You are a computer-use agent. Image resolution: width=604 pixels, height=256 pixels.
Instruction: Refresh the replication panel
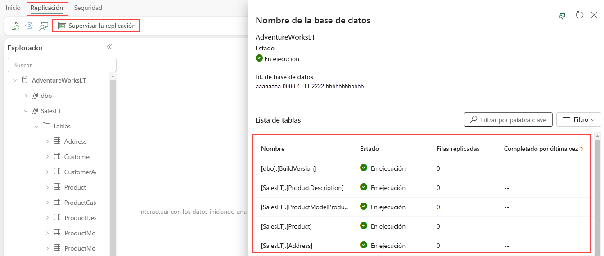tap(580, 15)
